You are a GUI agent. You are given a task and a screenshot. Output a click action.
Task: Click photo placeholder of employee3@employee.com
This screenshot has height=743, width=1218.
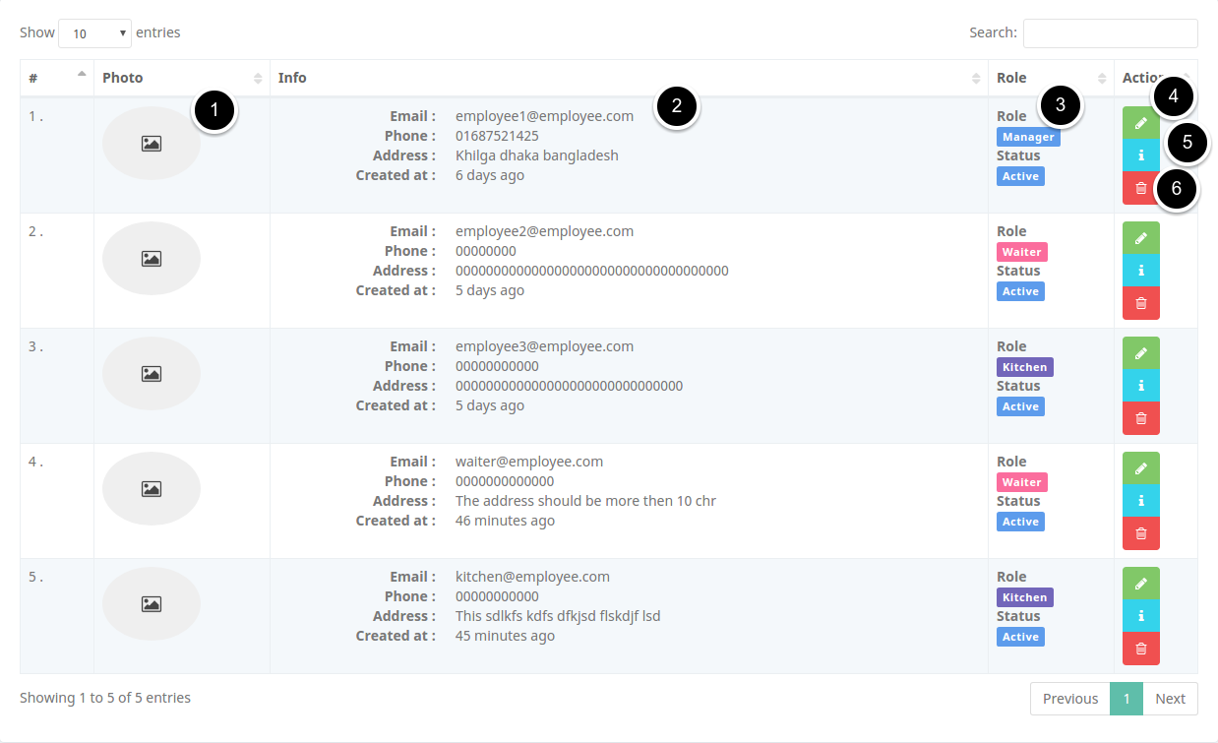pyautogui.click(x=152, y=374)
